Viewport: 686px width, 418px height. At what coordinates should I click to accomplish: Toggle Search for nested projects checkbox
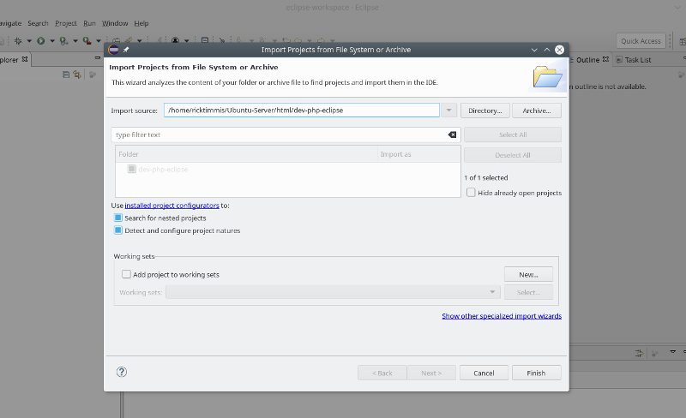click(118, 218)
